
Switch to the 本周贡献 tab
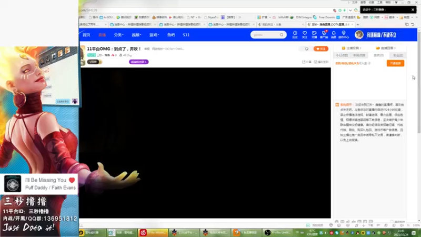pyautogui.click(x=359, y=55)
